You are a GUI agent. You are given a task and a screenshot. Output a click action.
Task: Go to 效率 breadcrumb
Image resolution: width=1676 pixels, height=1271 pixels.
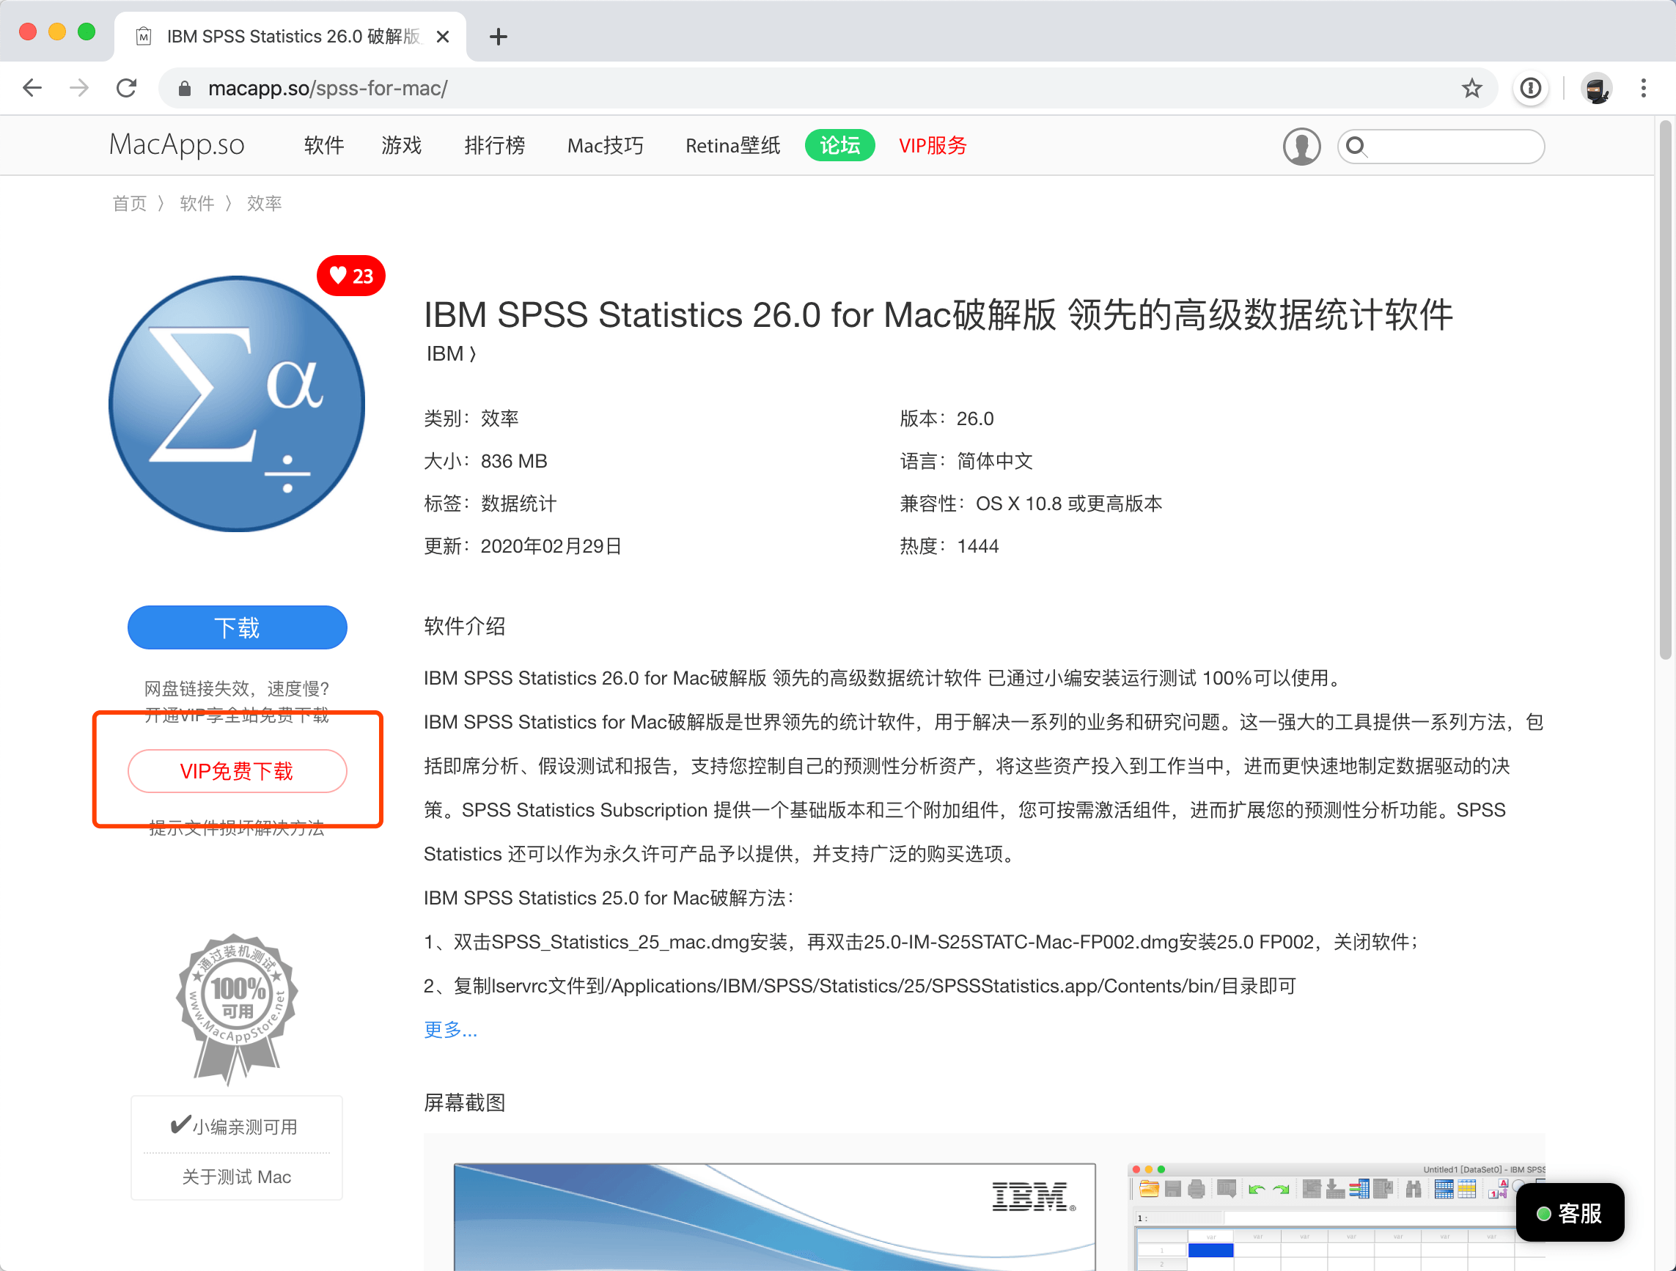click(x=265, y=203)
